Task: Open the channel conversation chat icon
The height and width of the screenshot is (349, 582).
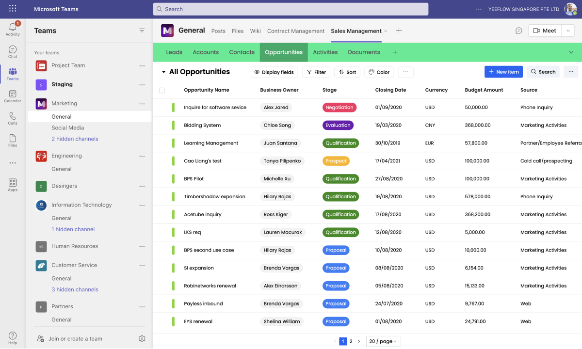Action: pyautogui.click(x=518, y=31)
